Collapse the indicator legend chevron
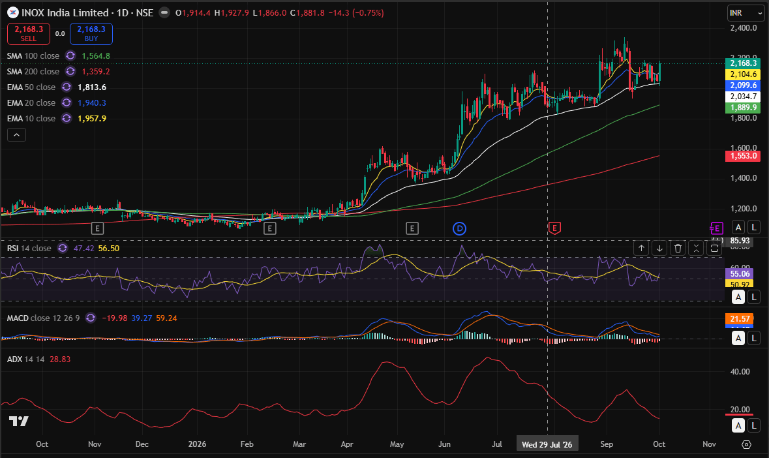This screenshot has width=769, height=458. 17,135
